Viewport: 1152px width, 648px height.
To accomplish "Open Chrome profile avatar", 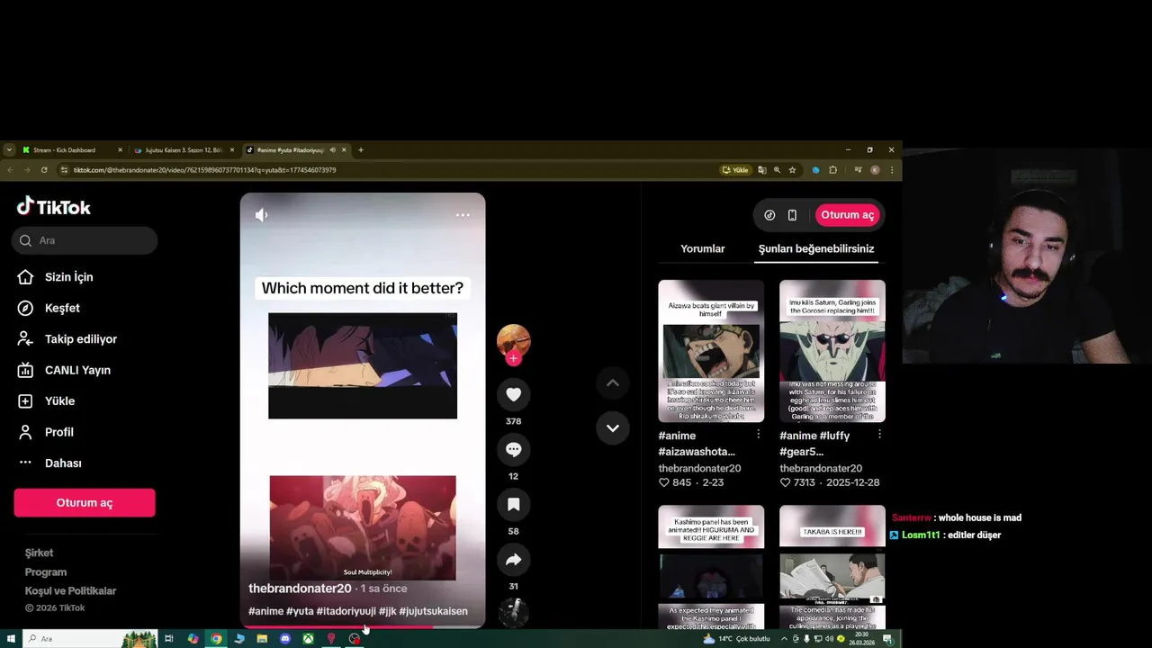I will tap(875, 170).
